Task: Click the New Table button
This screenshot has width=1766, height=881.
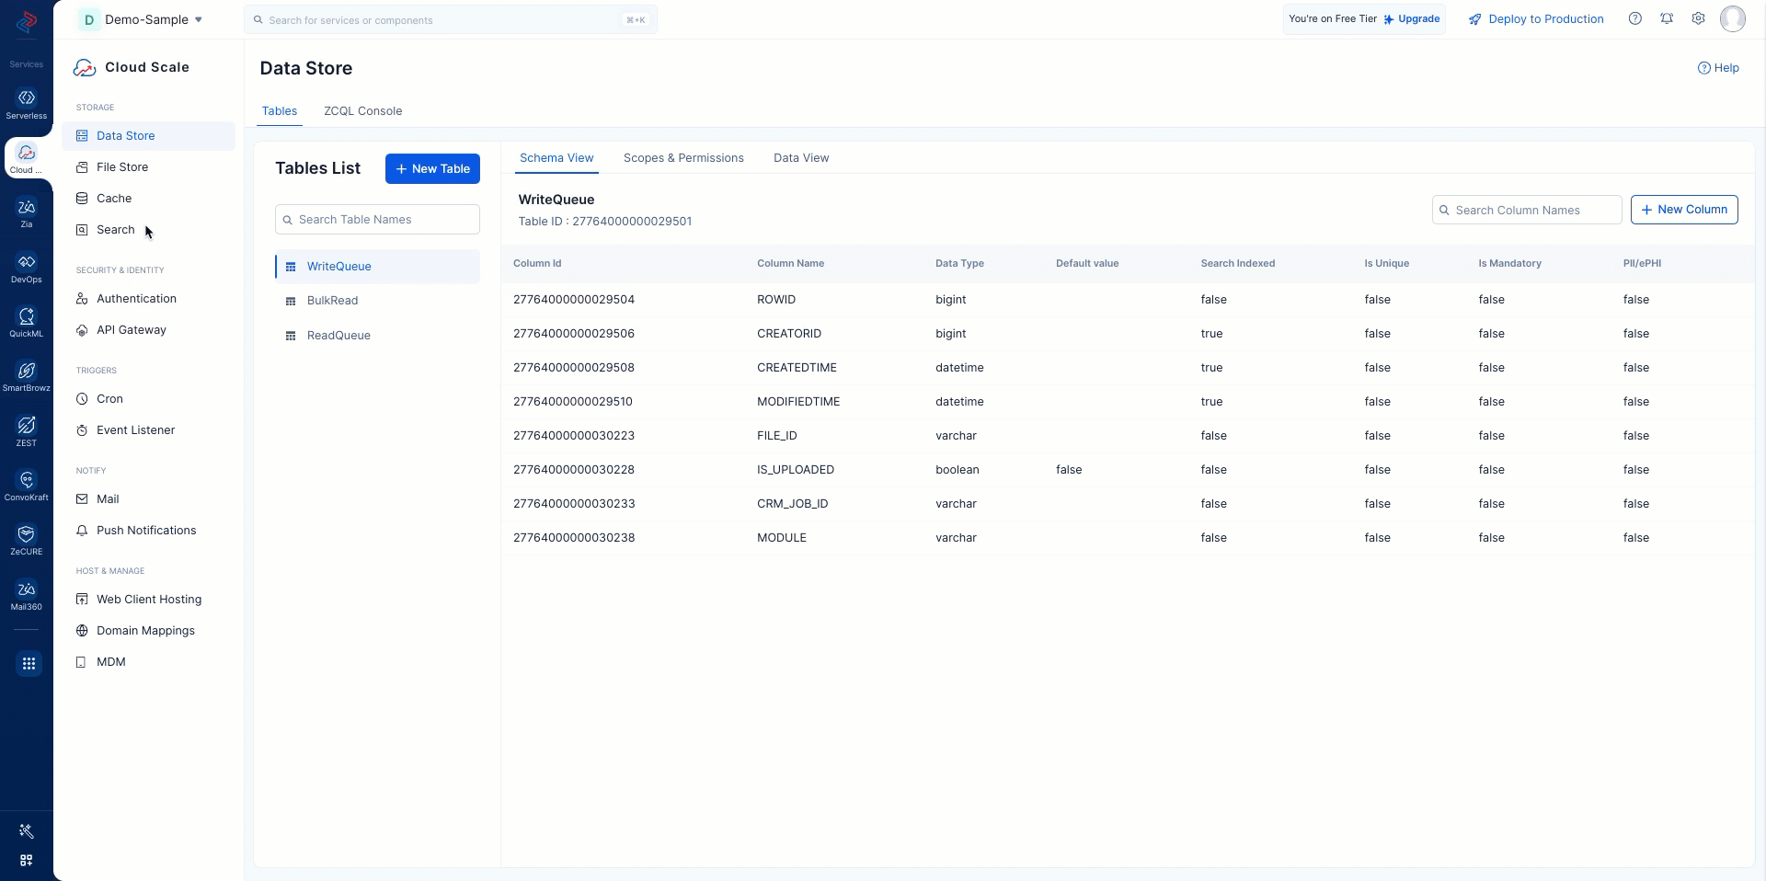Action: coord(432,169)
